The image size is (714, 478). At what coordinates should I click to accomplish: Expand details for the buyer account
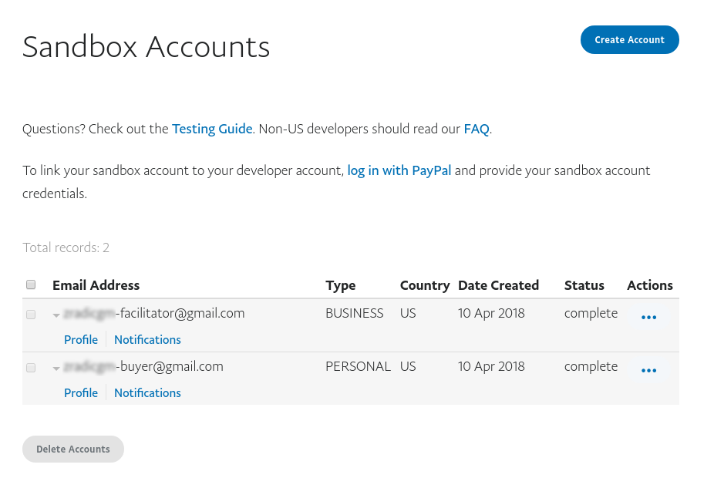tap(56, 368)
